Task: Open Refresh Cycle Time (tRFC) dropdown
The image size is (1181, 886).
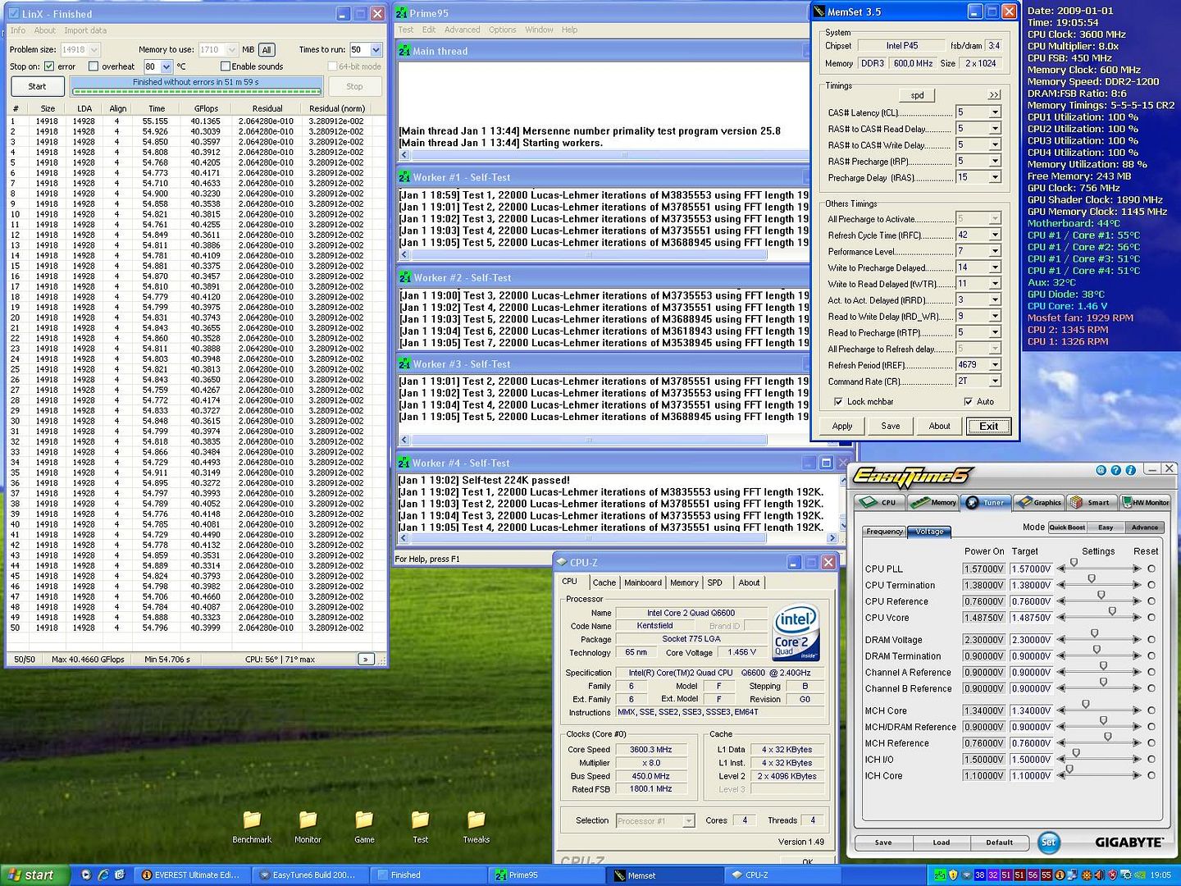Action: 995,235
